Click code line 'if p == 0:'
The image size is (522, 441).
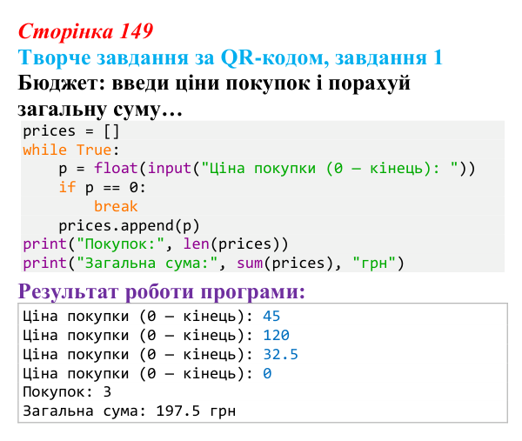(102, 187)
